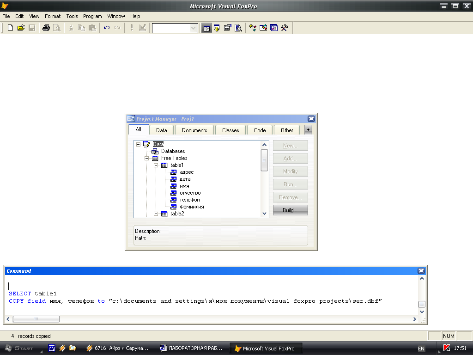Open the Help menu

click(x=135, y=16)
